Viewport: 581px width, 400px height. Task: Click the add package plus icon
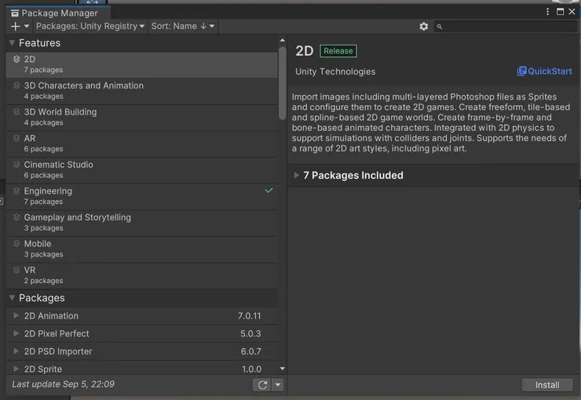click(x=16, y=27)
